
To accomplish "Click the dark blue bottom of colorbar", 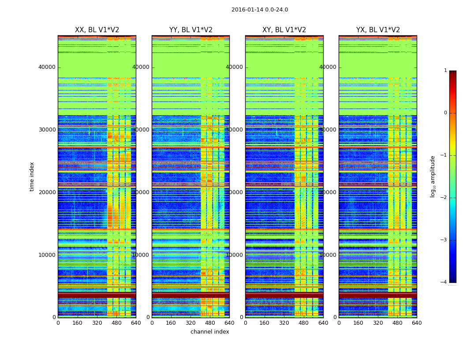I will point(453,280).
